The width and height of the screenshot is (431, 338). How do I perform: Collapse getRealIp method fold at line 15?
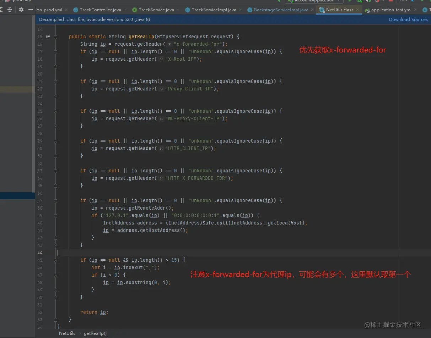[56, 37]
